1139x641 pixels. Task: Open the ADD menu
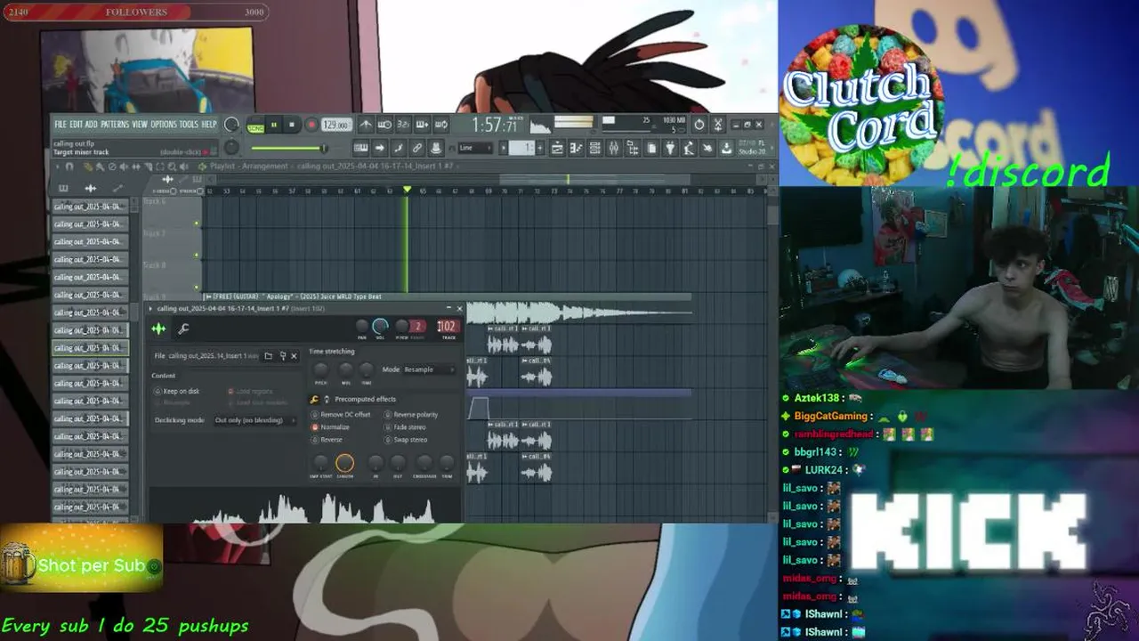pos(92,125)
